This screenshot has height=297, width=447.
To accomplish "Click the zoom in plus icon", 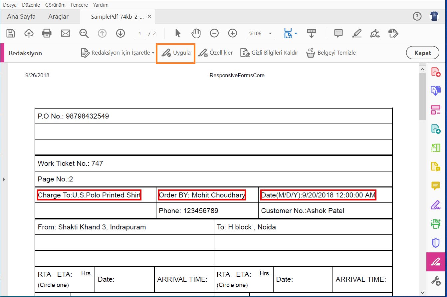I will click(232, 33).
